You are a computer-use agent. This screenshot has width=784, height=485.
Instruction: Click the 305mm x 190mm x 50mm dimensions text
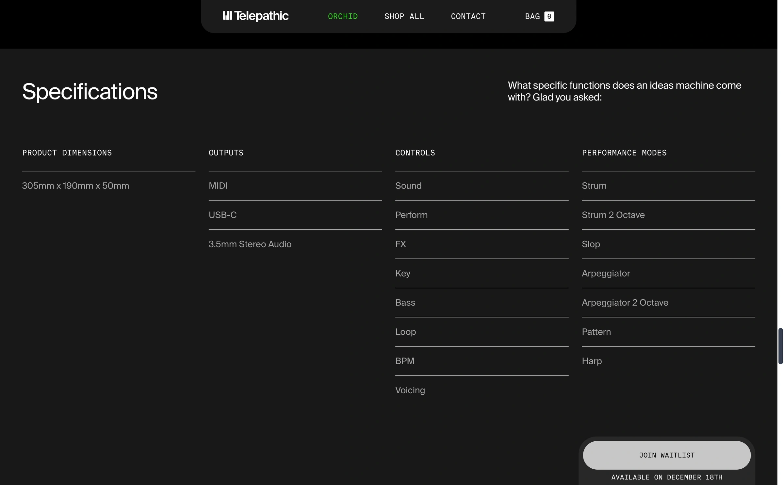75,186
